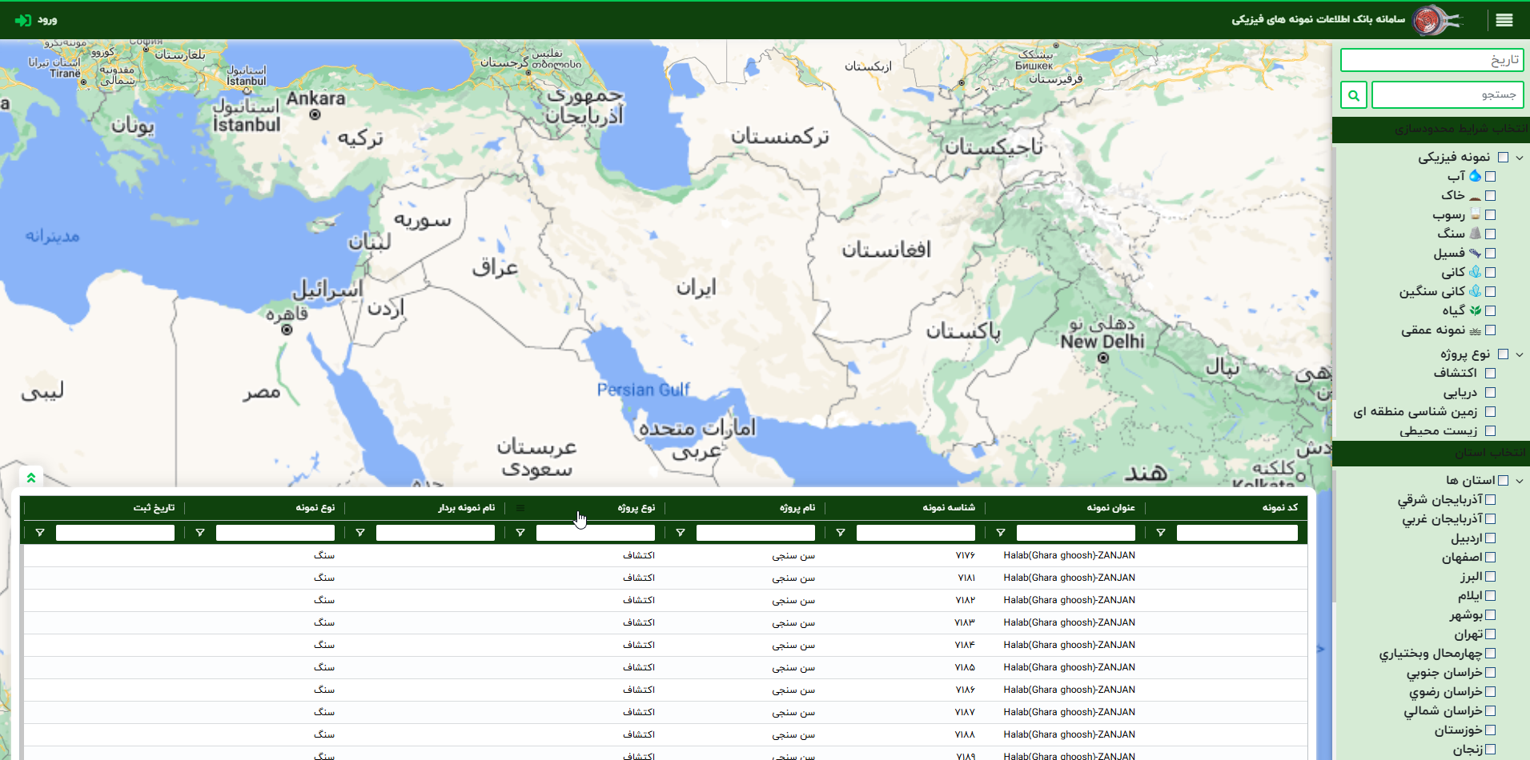Image resolution: width=1530 pixels, height=760 pixels.
Task: Click the site logo in header
Action: 1436,20
